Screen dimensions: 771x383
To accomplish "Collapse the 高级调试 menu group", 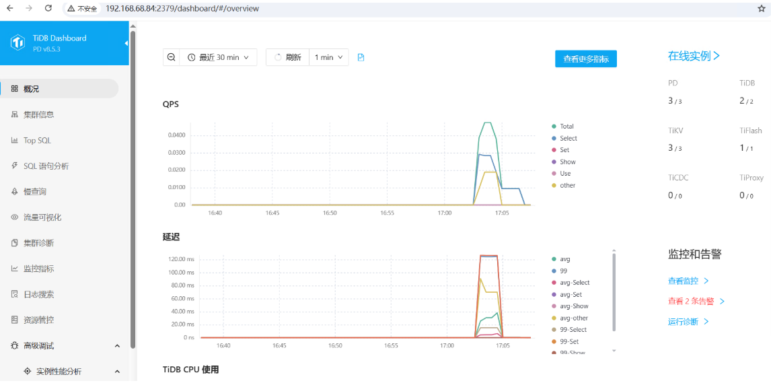I will (x=117, y=346).
